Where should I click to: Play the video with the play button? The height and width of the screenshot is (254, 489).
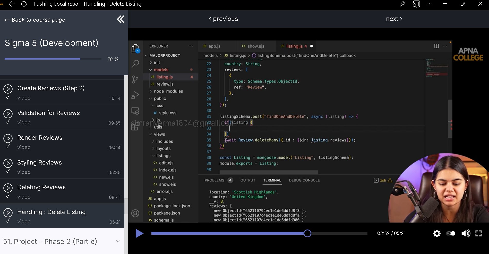(139, 233)
